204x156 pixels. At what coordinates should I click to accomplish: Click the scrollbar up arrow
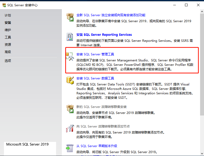click(202, 11)
